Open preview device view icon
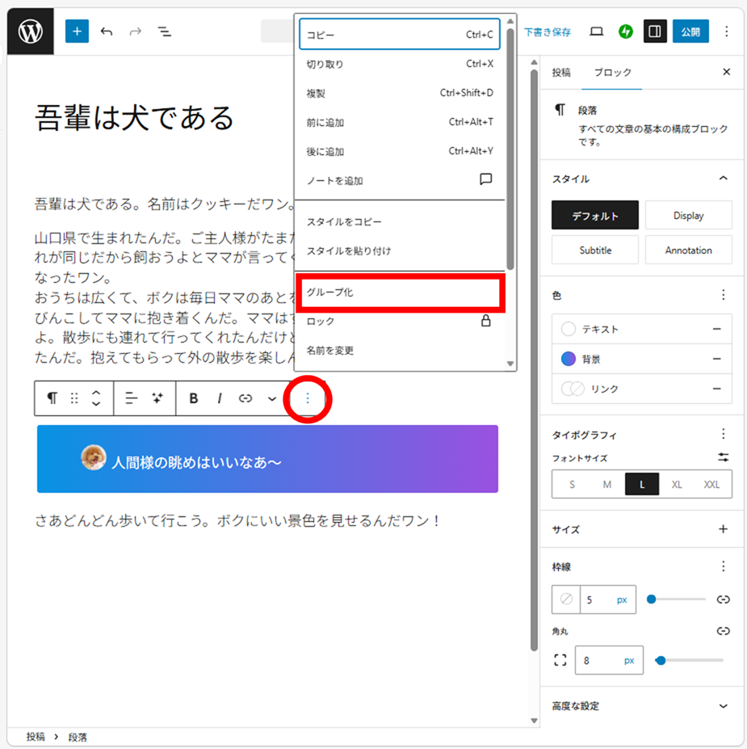 click(x=597, y=32)
